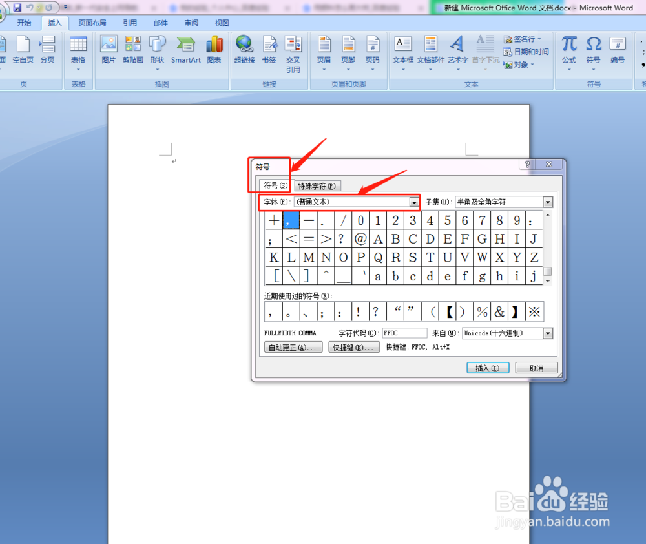Select the backslash symbol in grid

pos(291,276)
